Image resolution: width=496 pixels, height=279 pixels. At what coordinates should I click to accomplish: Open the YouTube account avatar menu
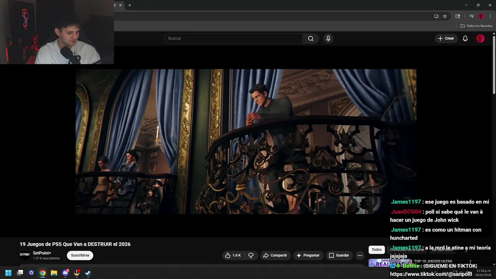tap(480, 38)
